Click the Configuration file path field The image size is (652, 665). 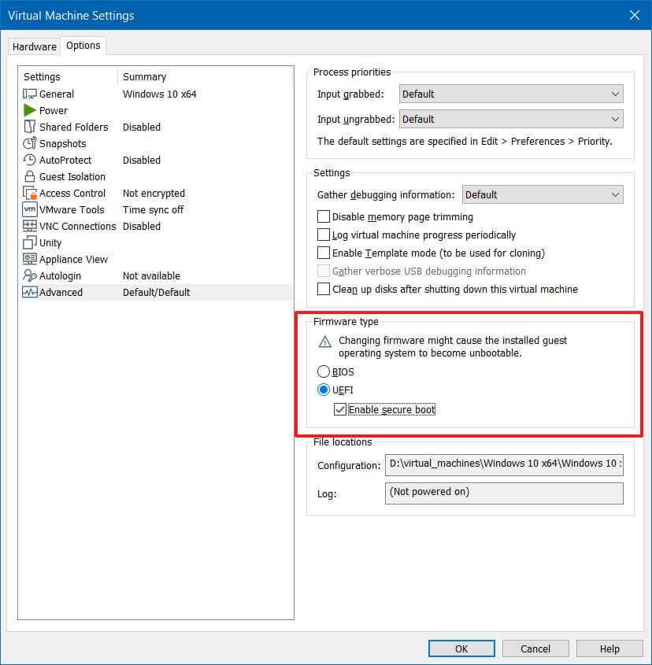[x=504, y=464]
